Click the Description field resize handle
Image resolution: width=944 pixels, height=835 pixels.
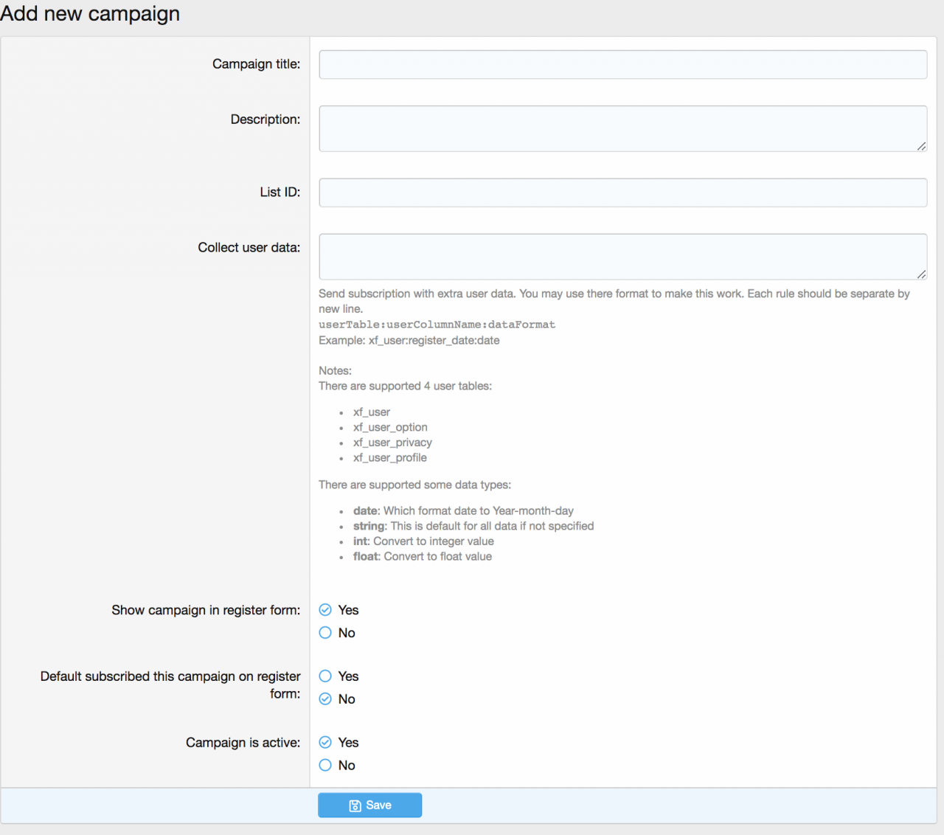(x=921, y=146)
